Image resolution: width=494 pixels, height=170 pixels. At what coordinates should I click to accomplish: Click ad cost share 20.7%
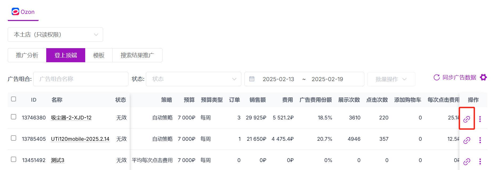325,139
